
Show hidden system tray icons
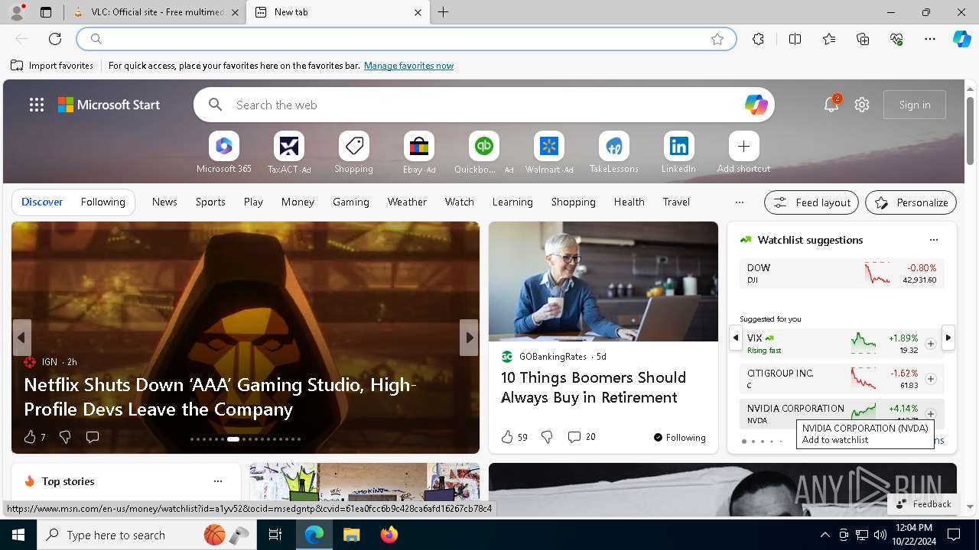tap(825, 535)
